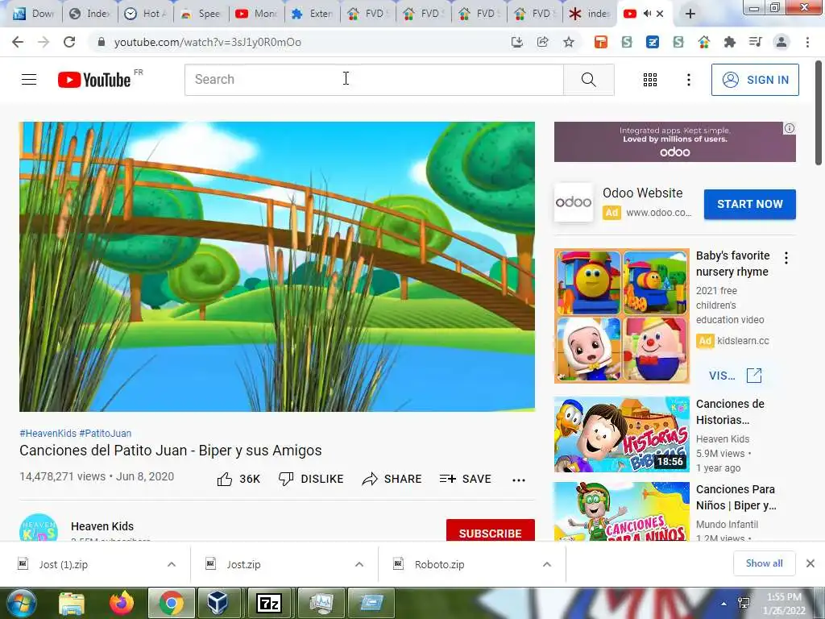The image size is (825, 619).
Task: Open options for Baby's favorite nursery rhyme ad
Action: pos(786,258)
